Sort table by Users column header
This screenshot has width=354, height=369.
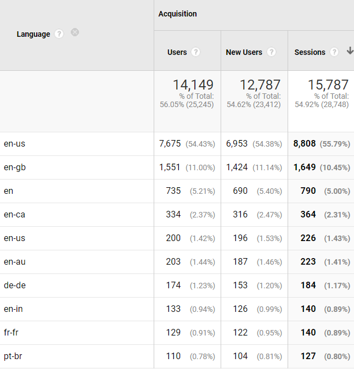pyautogui.click(x=177, y=52)
